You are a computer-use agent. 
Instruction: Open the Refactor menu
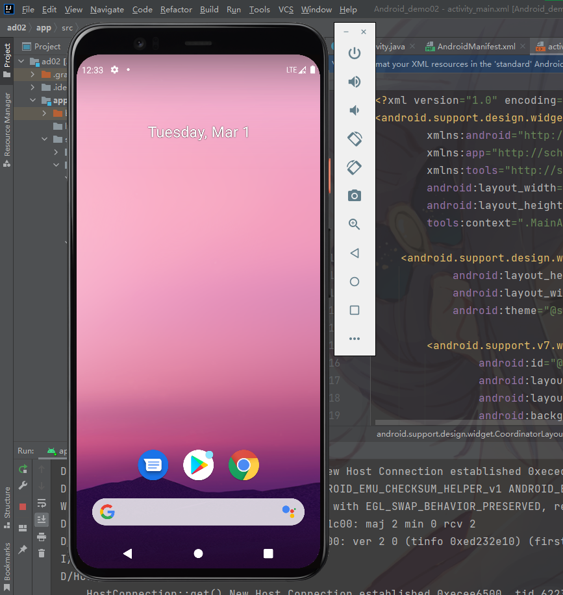176,10
